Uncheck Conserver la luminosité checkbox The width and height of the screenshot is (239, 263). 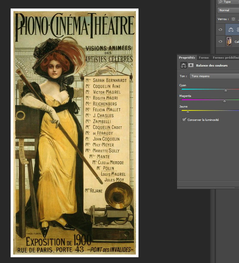pos(184,120)
